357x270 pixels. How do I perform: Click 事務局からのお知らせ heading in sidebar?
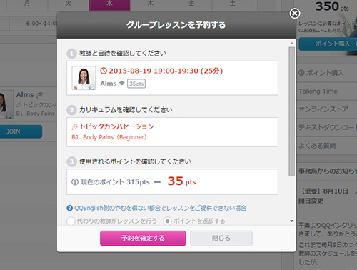click(328, 171)
